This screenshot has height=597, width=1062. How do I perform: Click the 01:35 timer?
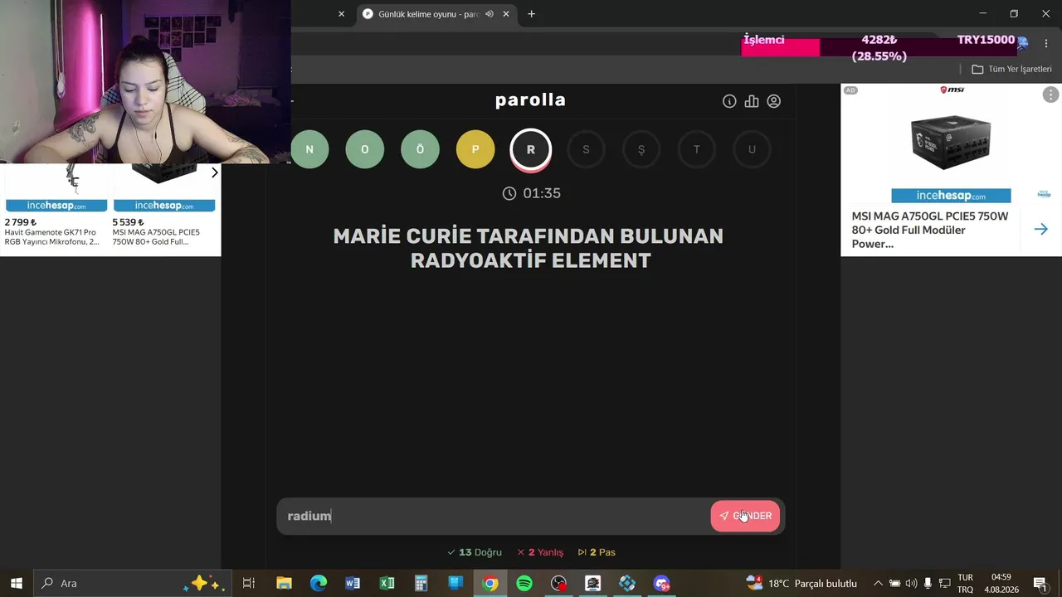532,193
